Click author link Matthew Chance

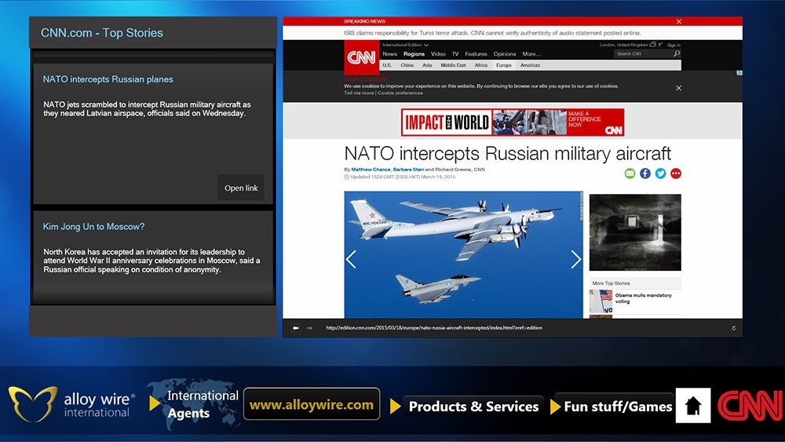(371, 170)
